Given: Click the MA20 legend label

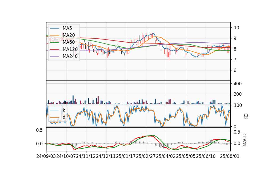Looking at the screenshot, I should coord(69,35).
